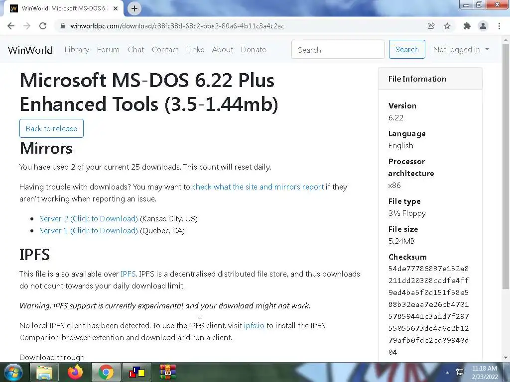Launch Firefox from the taskbar
The height and width of the screenshot is (382, 510).
tap(75, 372)
